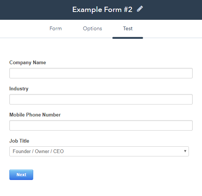Image resolution: width=202 pixels, height=196 pixels.
Task: Click the Job Title label
Action: (19, 141)
